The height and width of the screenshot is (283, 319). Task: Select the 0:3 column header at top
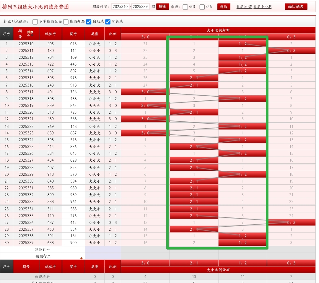coord(291,37)
